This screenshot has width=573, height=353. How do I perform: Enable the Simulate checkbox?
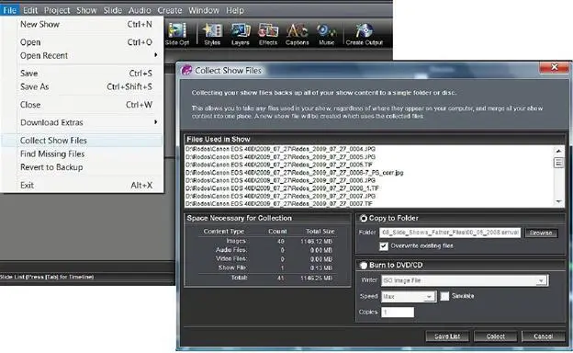[x=444, y=296]
